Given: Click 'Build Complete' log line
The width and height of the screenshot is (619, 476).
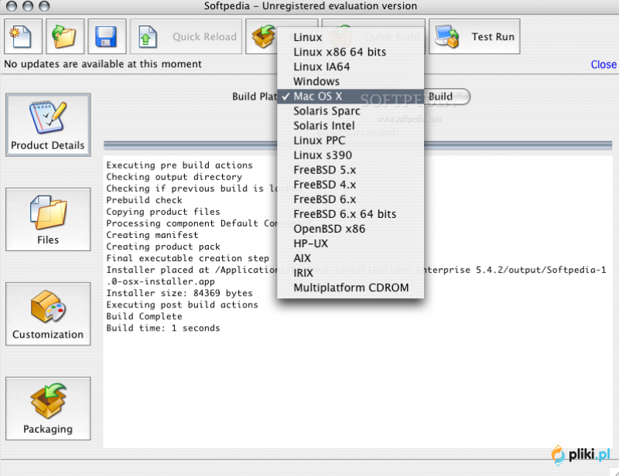Looking at the screenshot, I should point(144,316).
